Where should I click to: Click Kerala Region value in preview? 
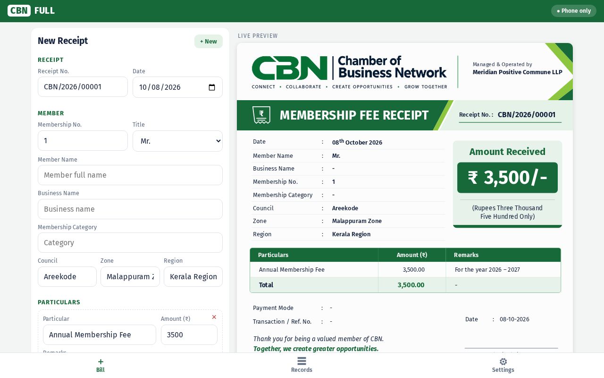[351, 234]
